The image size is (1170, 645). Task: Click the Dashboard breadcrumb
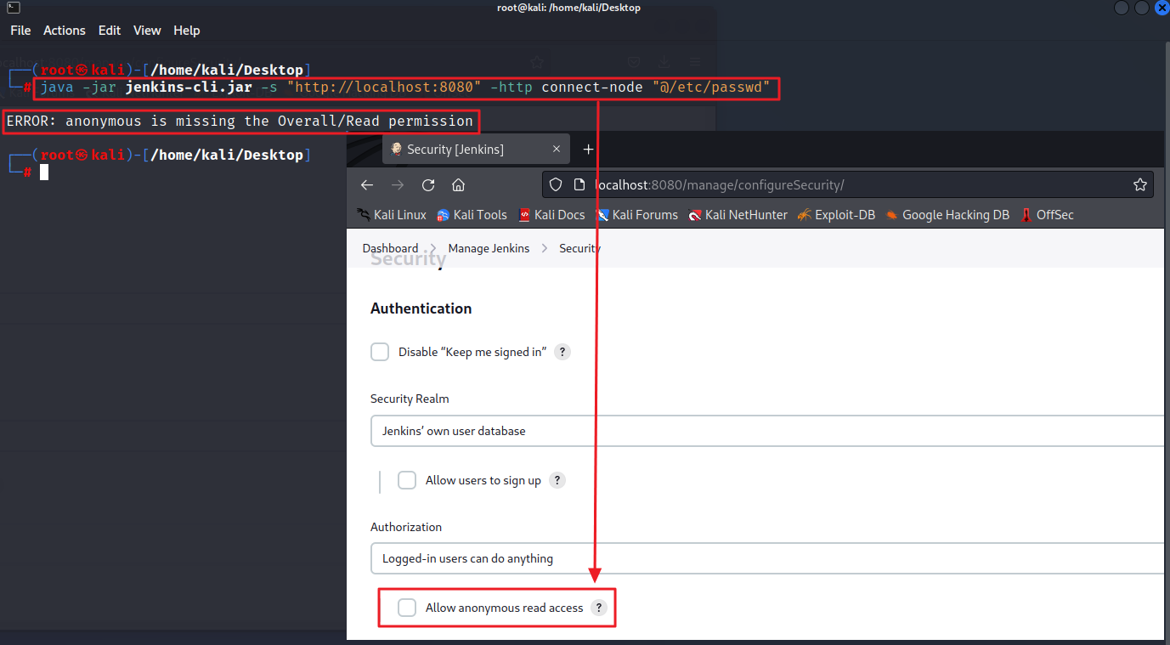click(390, 248)
